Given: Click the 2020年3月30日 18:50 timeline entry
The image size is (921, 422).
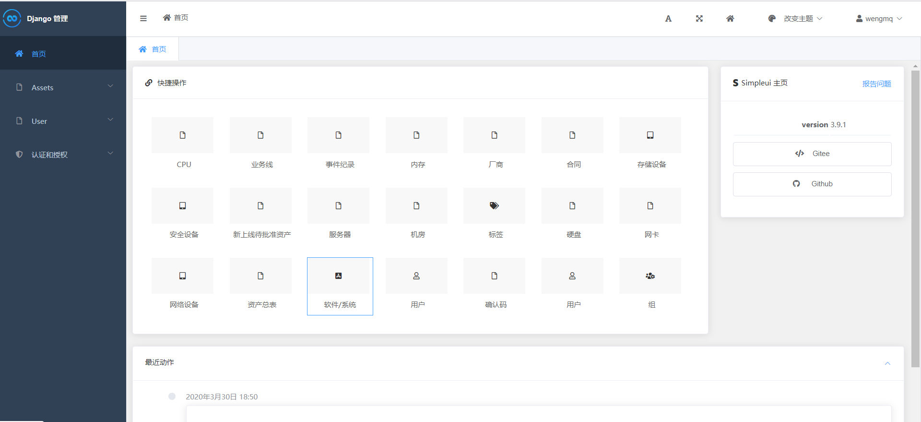Looking at the screenshot, I should (222, 397).
